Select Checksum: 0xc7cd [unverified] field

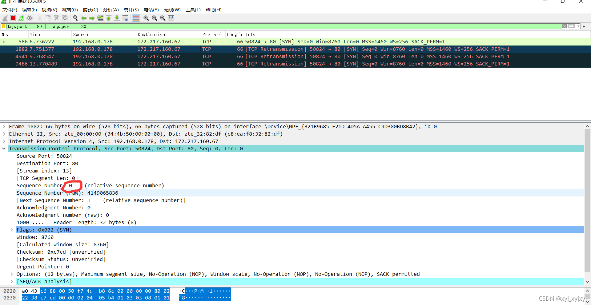coord(300,252)
